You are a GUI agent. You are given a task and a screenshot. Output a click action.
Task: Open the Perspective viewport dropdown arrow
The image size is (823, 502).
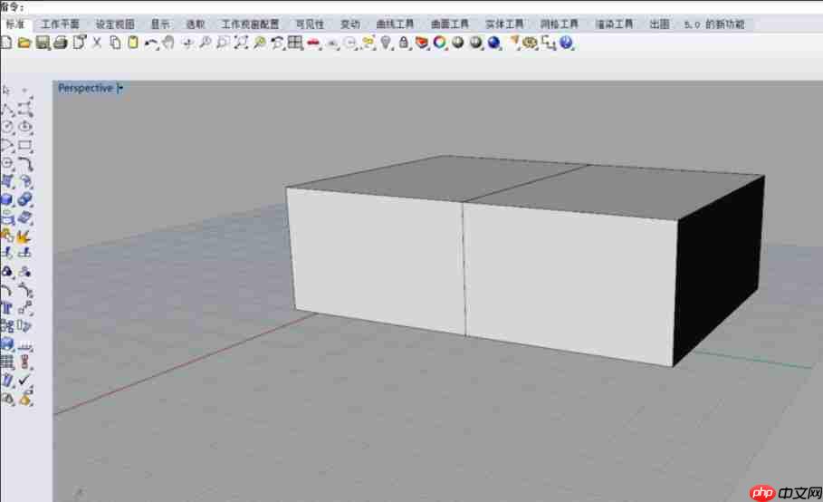point(120,88)
